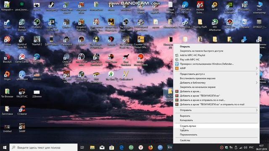Expand the Предоставить доступ к submenu

pyautogui.click(x=216, y=74)
